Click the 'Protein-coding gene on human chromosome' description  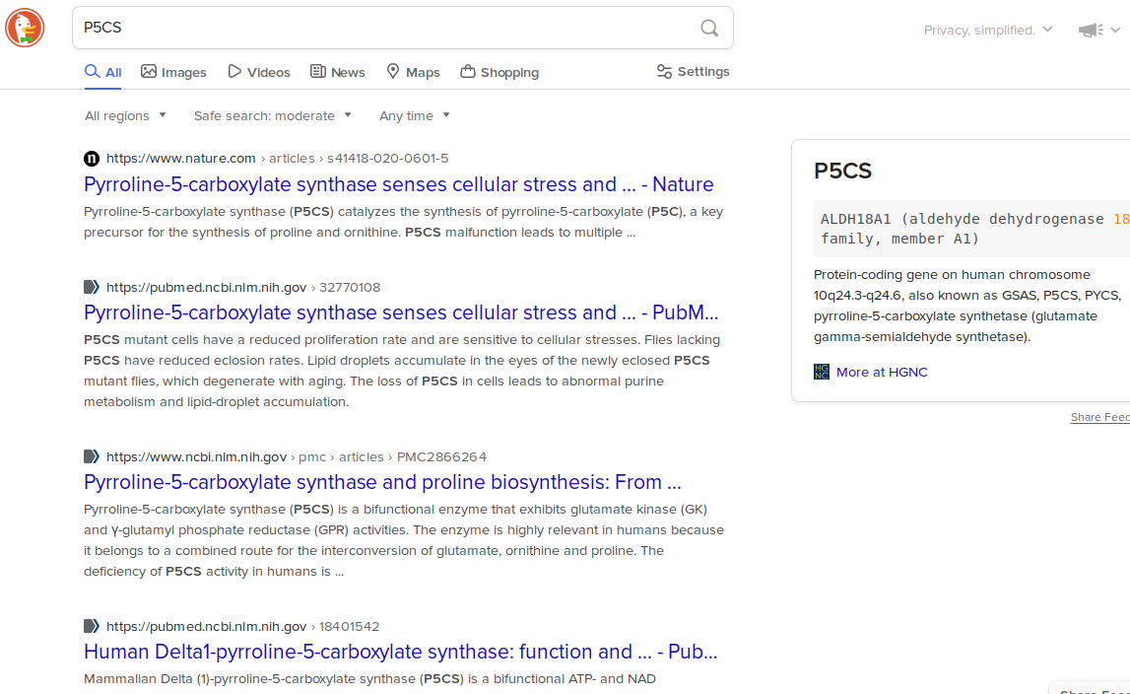point(967,306)
